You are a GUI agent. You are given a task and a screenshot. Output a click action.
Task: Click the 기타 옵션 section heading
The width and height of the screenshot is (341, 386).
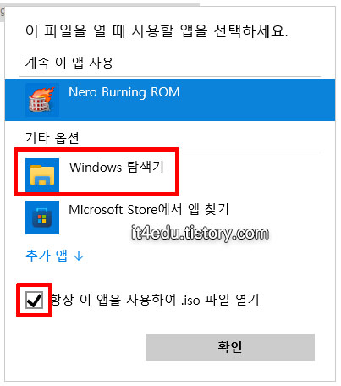[x=52, y=138]
